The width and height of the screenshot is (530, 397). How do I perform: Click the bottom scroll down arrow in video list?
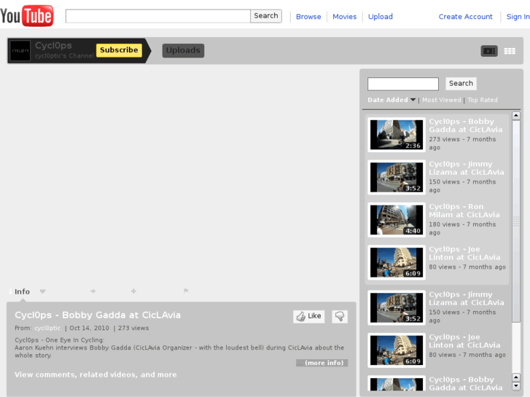pyautogui.click(x=516, y=385)
